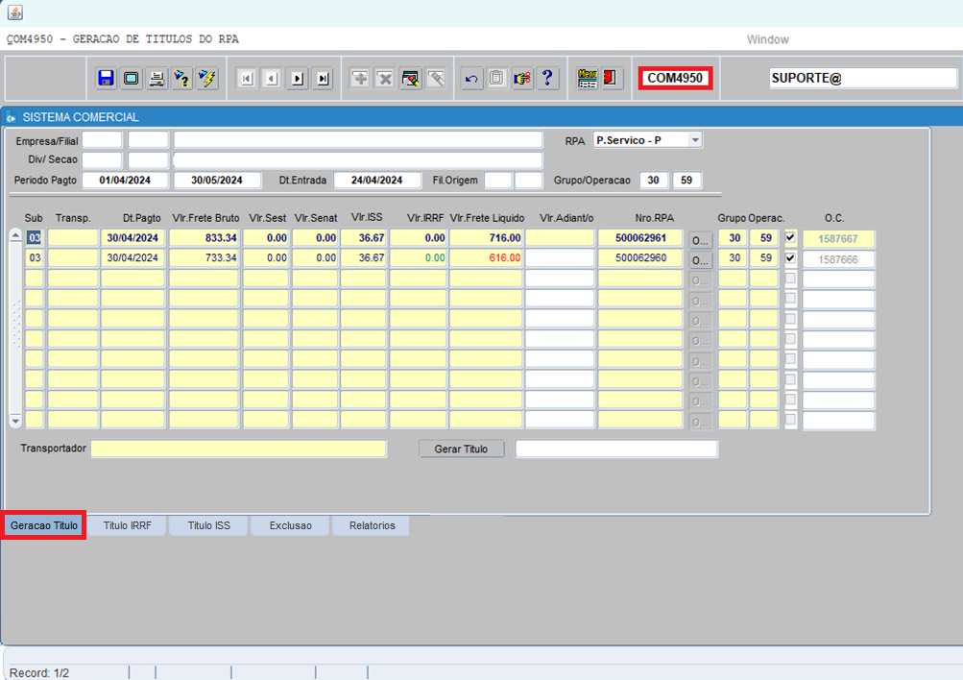Viewport: 963px width, 680px height.
Task: Click the grayed pencil icon before Undo
Action: (x=436, y=79)
